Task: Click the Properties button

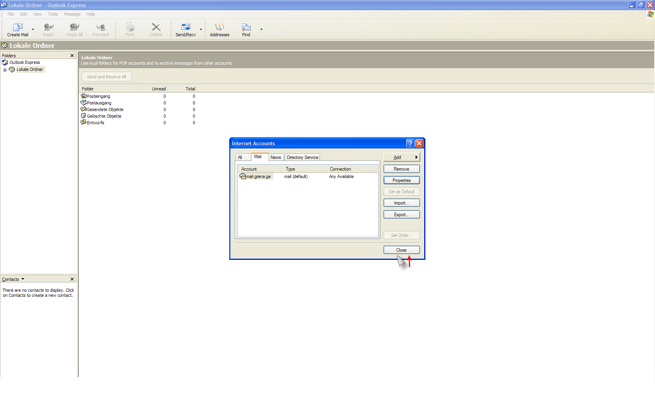Action: pyautogui.click(x=402, y=180)
